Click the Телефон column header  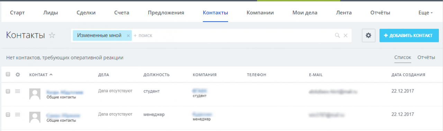[x=256, y=74]
